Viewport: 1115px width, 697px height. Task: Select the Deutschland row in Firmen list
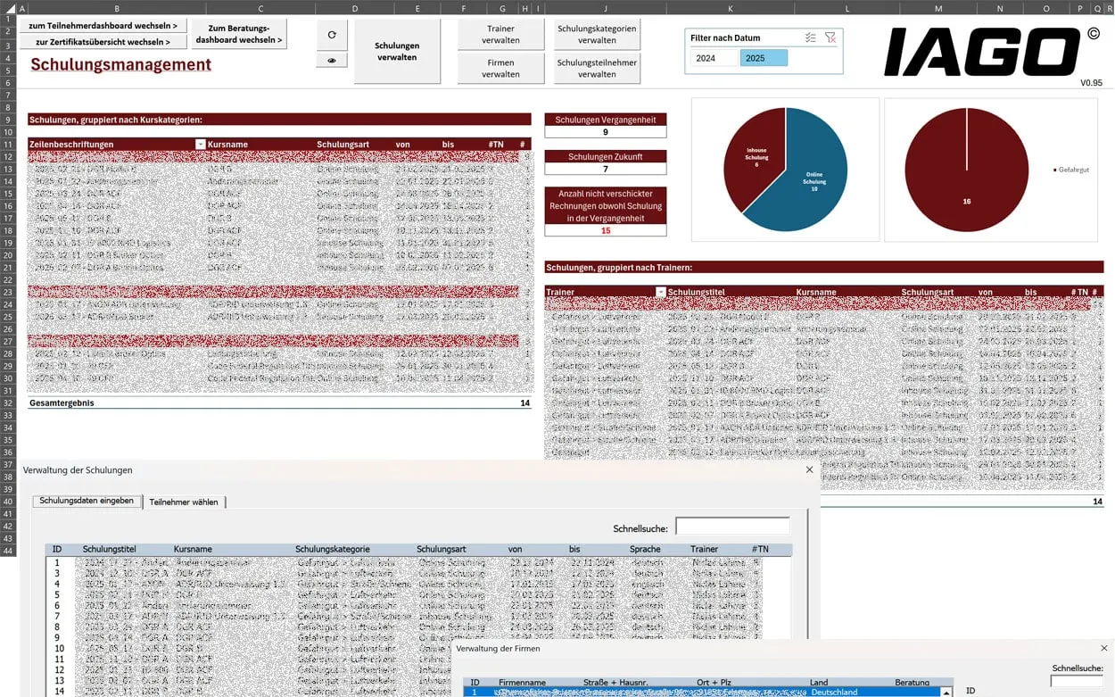point(703,693)
